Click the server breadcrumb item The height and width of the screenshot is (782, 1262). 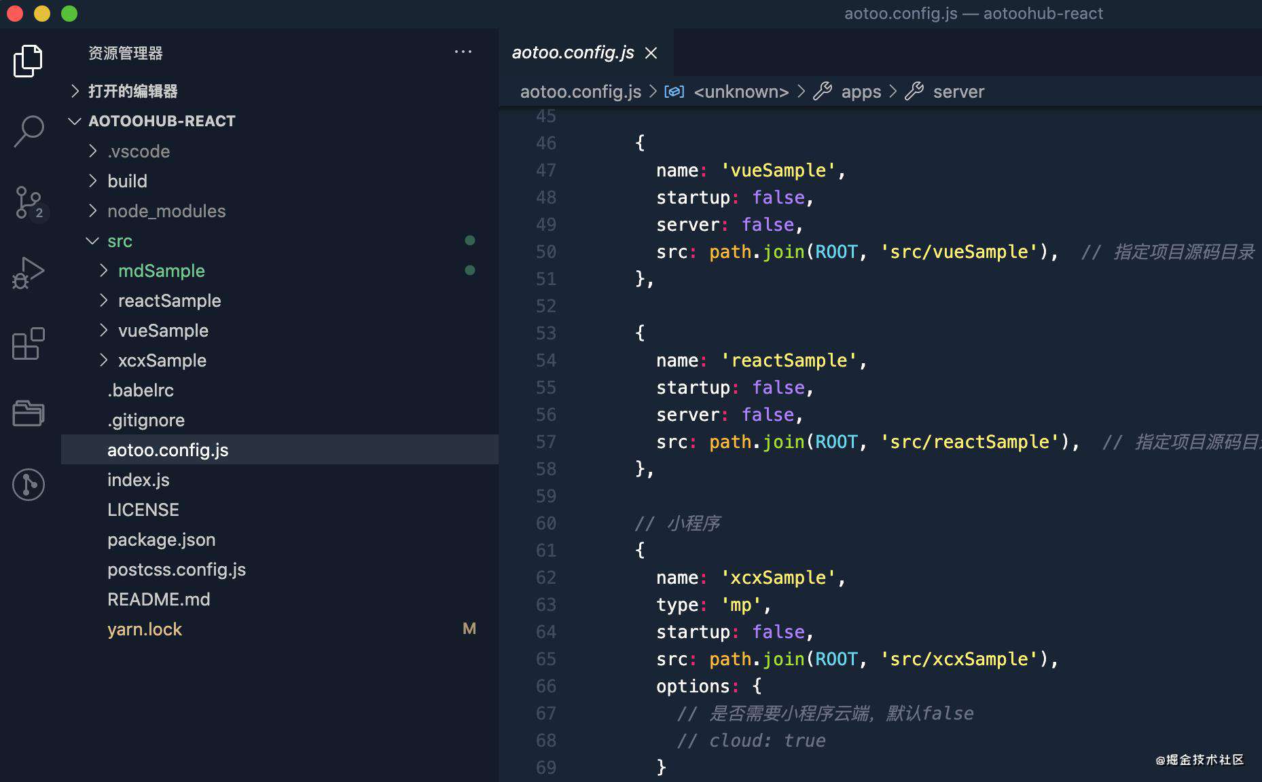[958, 92]
